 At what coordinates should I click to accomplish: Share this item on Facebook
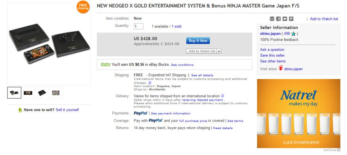click(278, 19)
